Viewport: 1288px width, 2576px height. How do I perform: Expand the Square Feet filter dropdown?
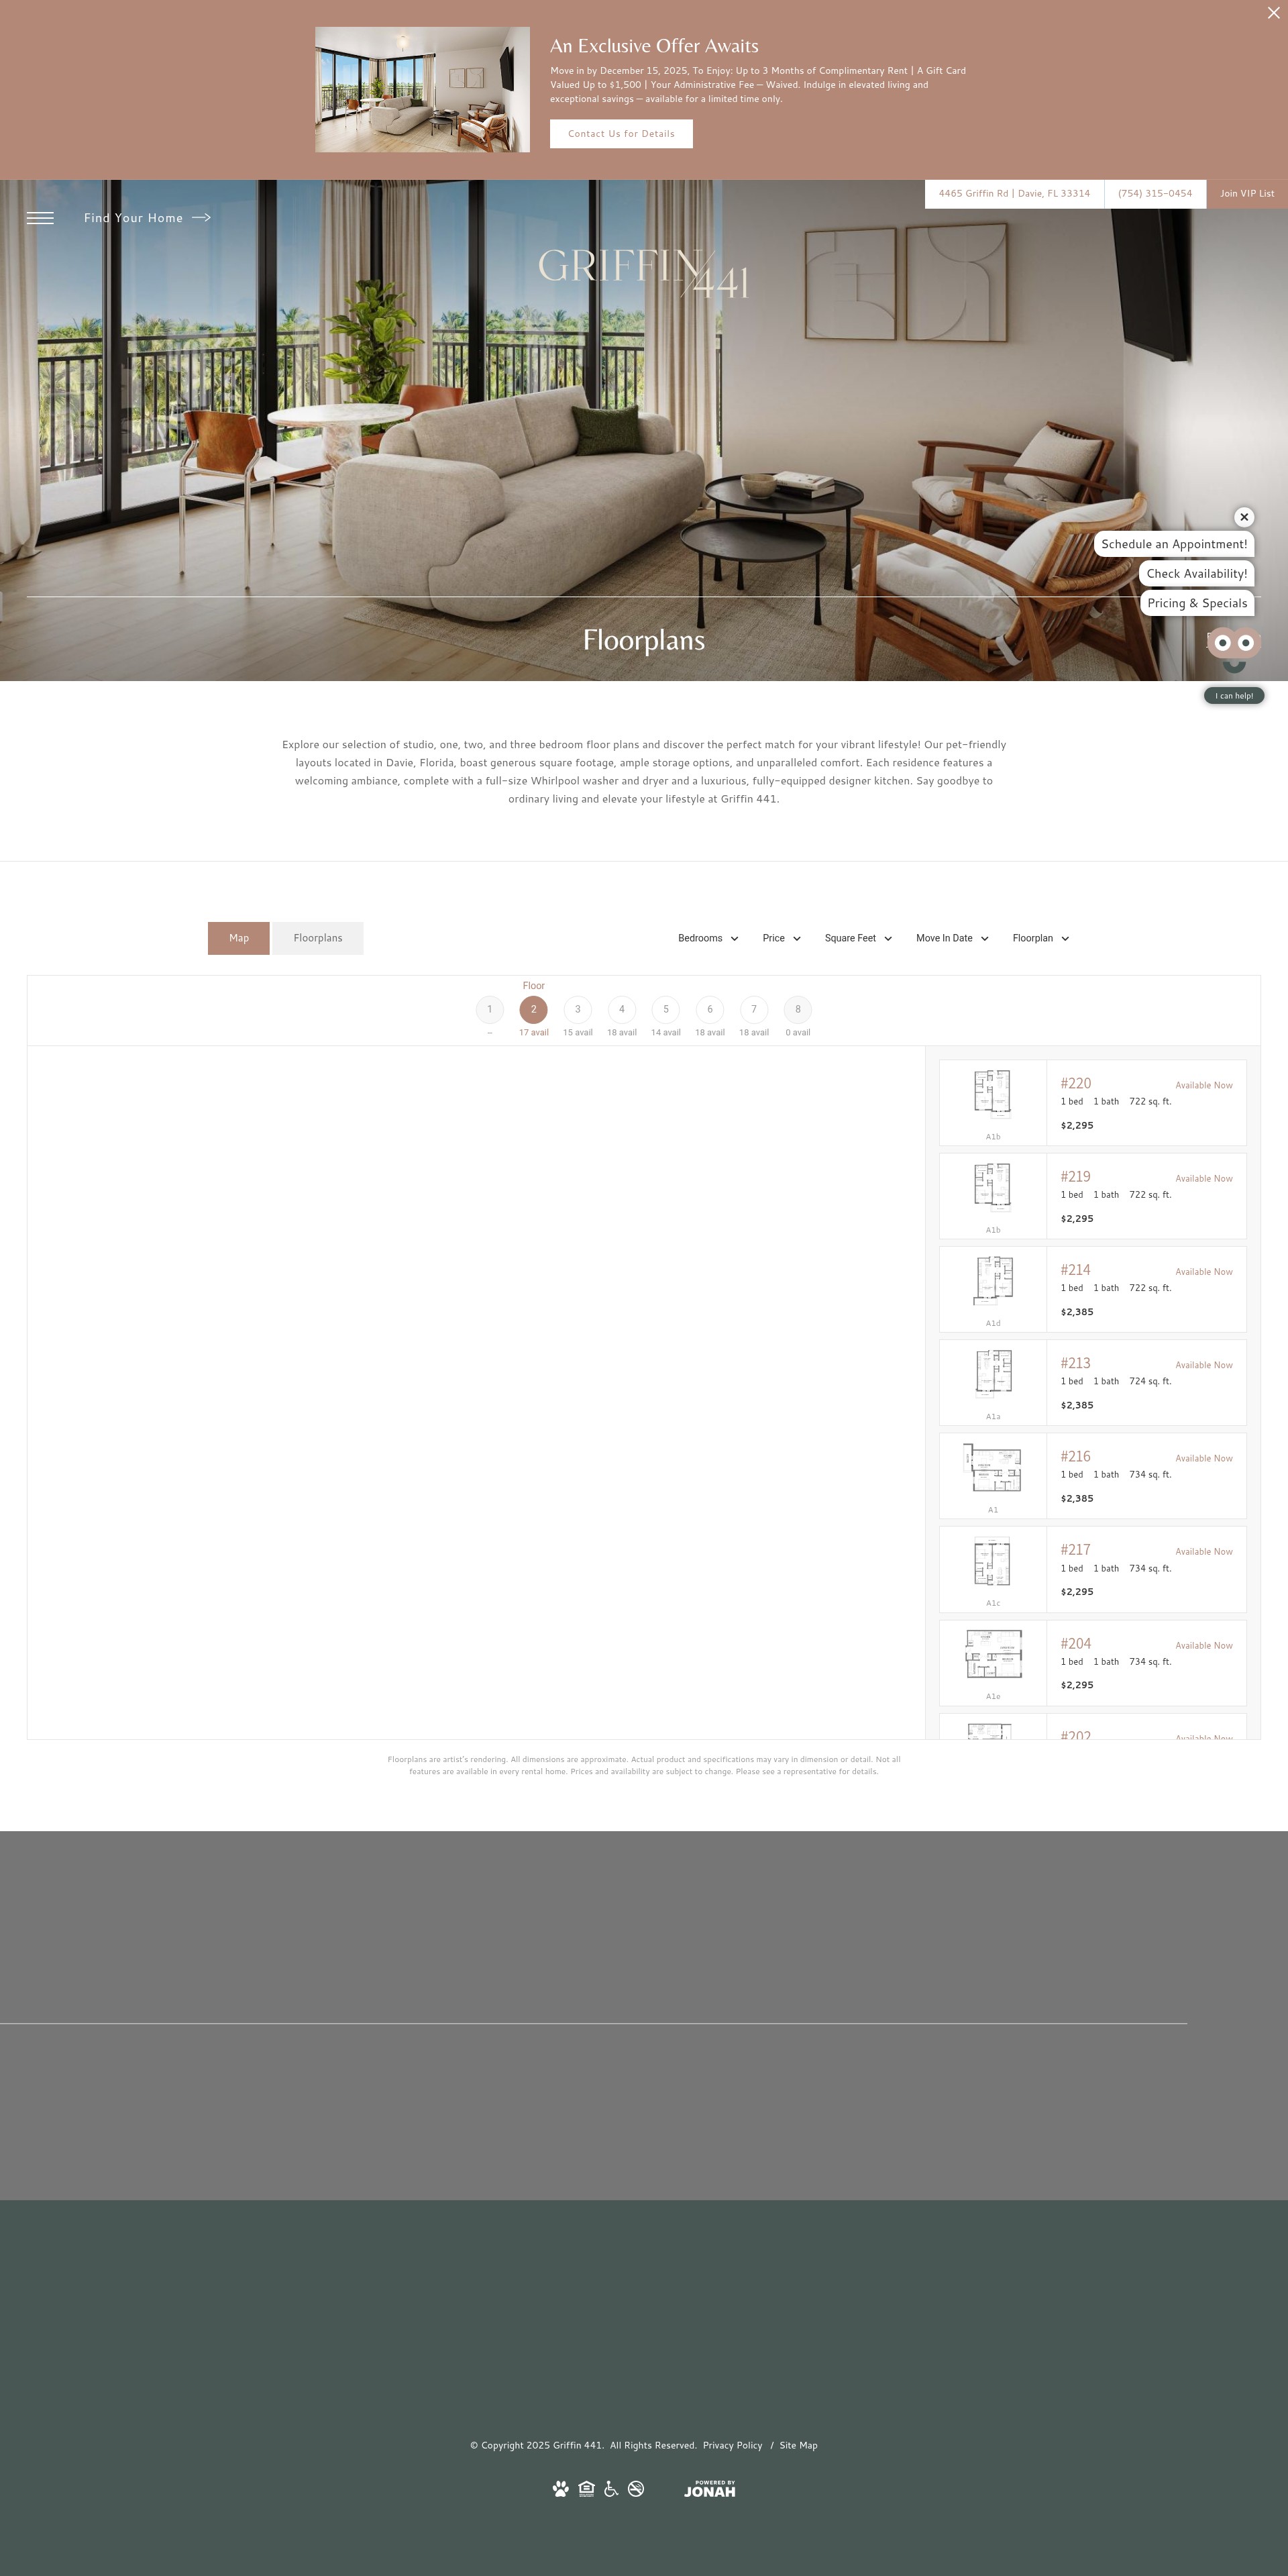coord(858,938)
